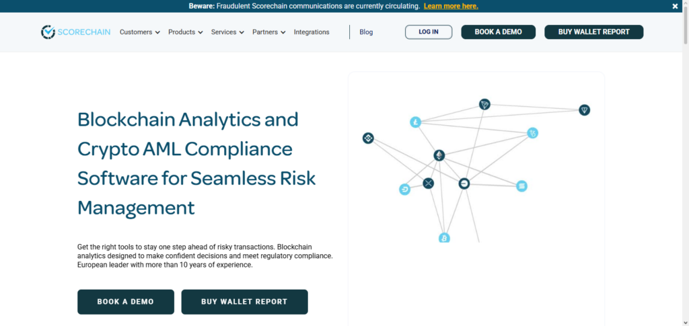The width and height of the screenshot is (689, 326).
Task: Open the Blog page
Action: pos(366,32)
